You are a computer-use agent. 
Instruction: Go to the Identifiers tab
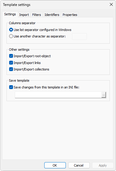coord(52,15)
